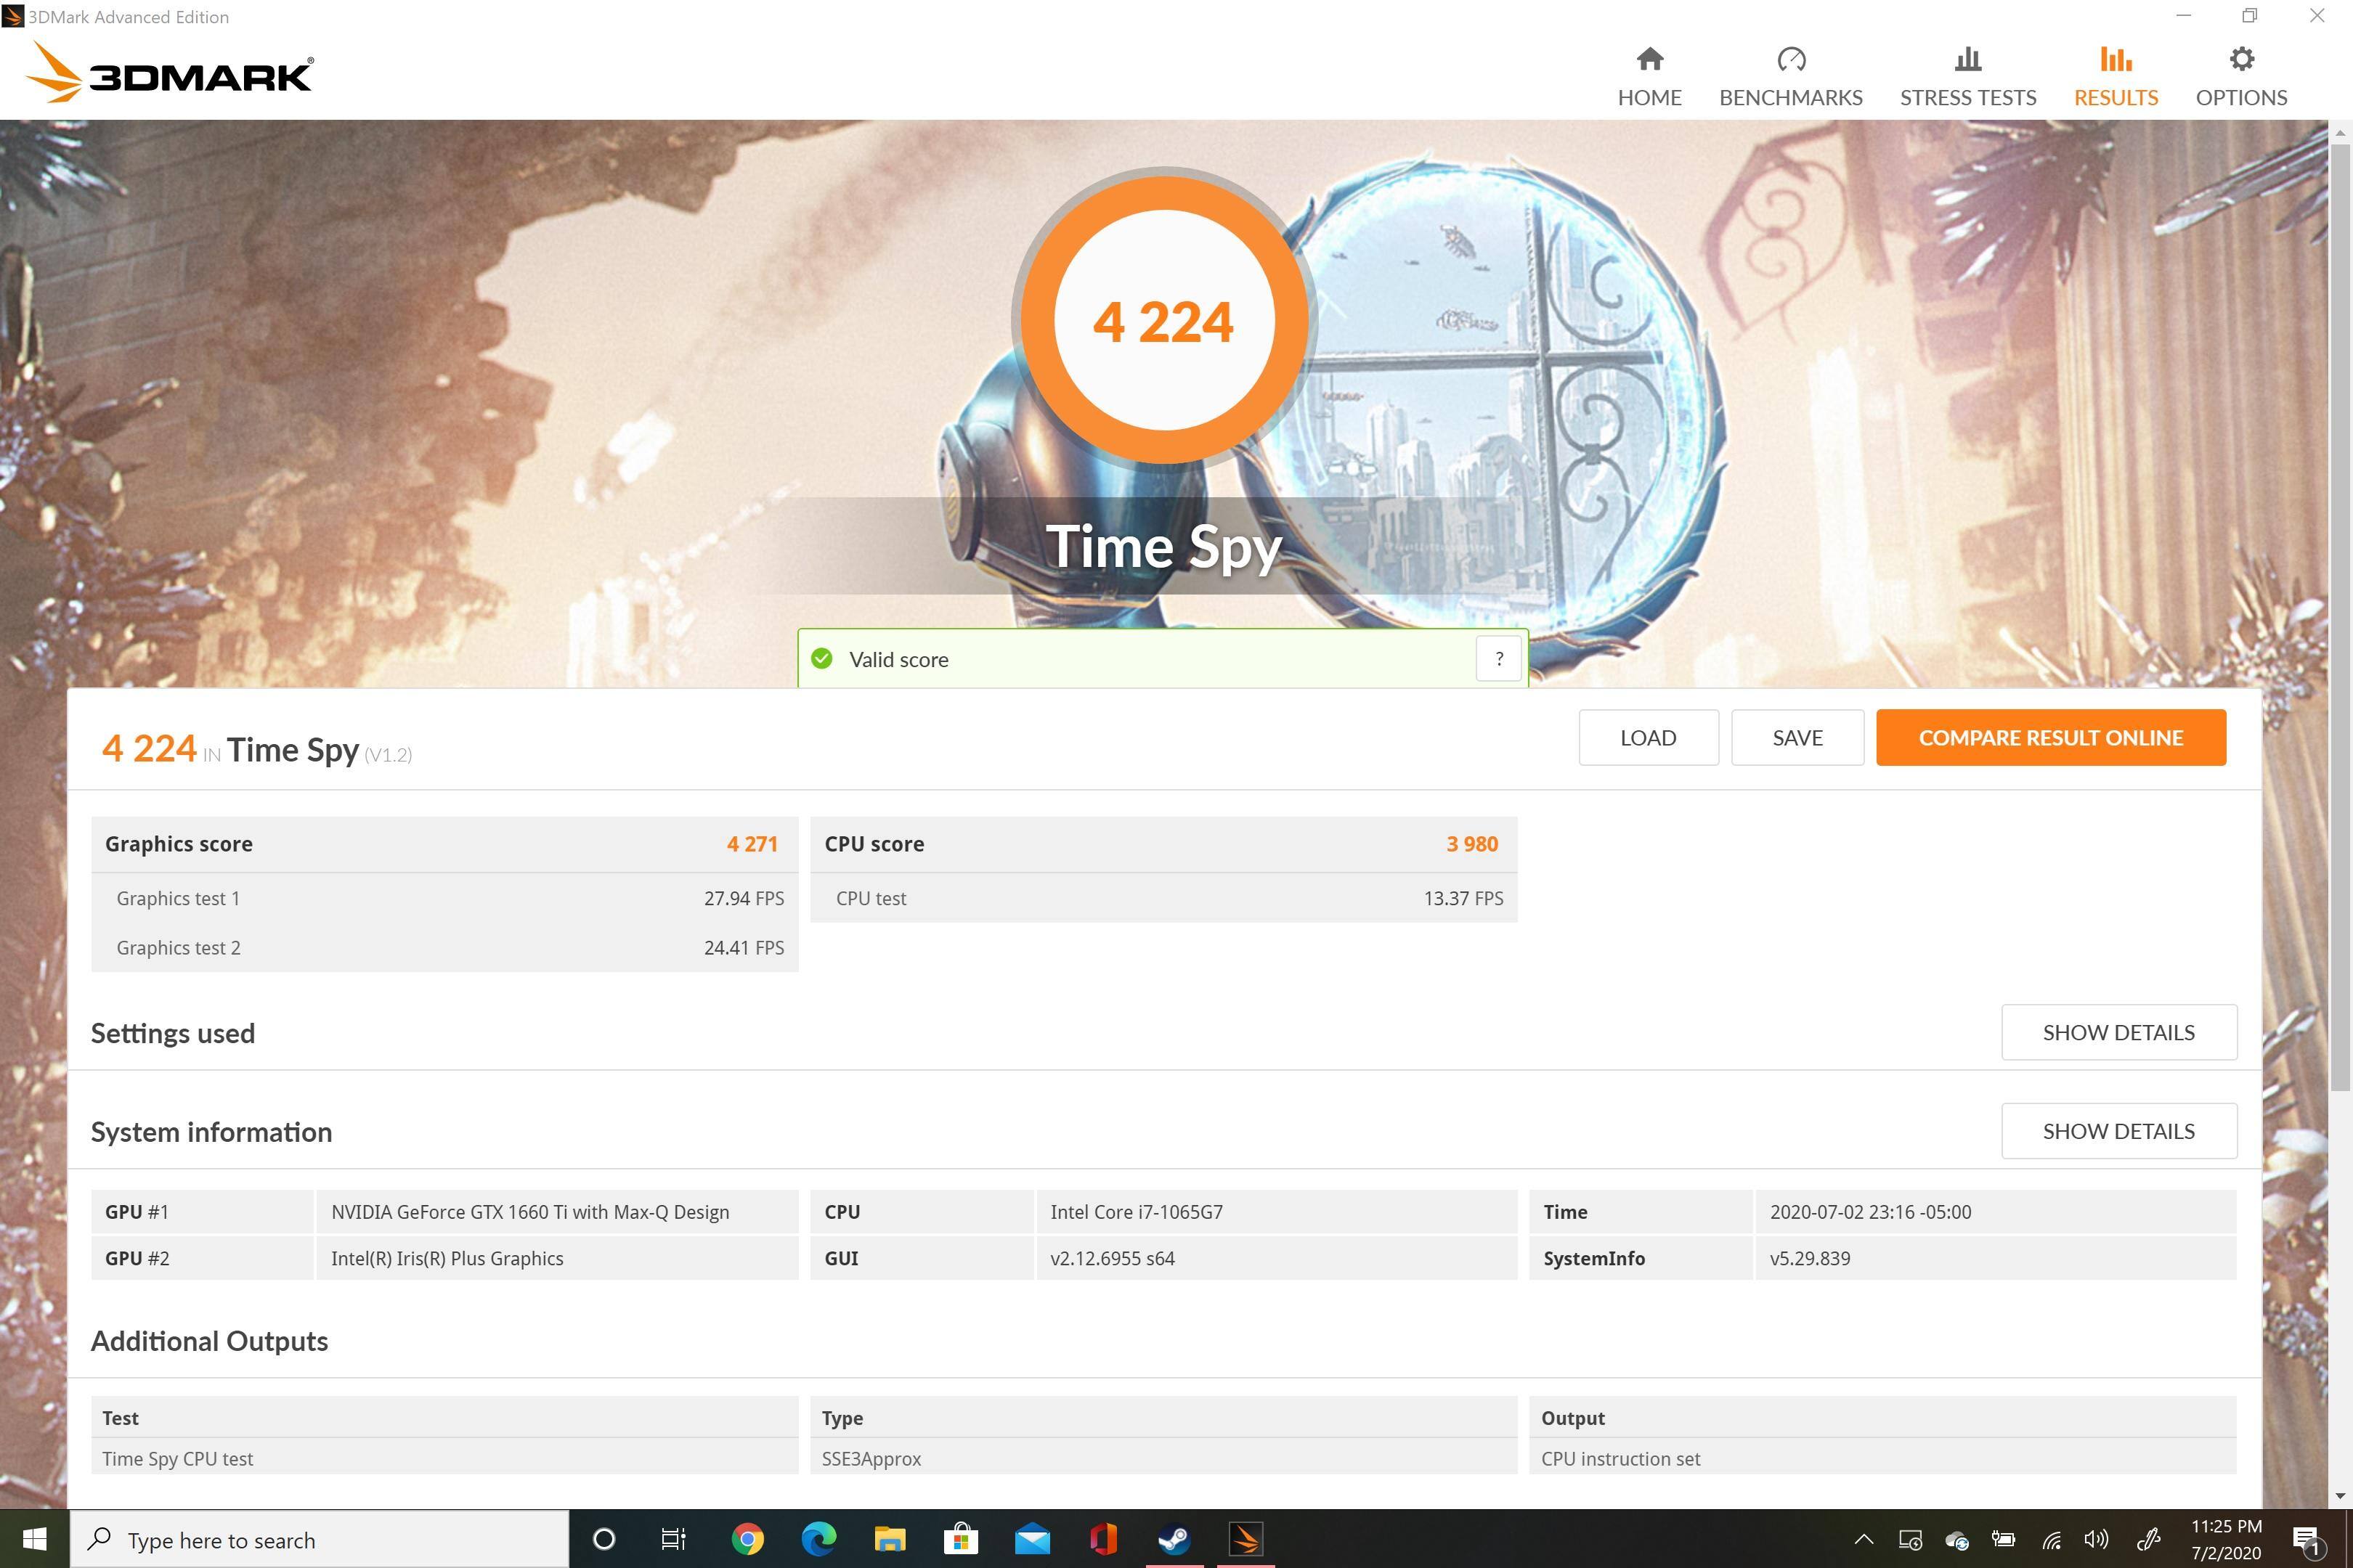This screenshot has height=1568, width=2353.
Task: Show details for Settings used
Action: 2118,1032
